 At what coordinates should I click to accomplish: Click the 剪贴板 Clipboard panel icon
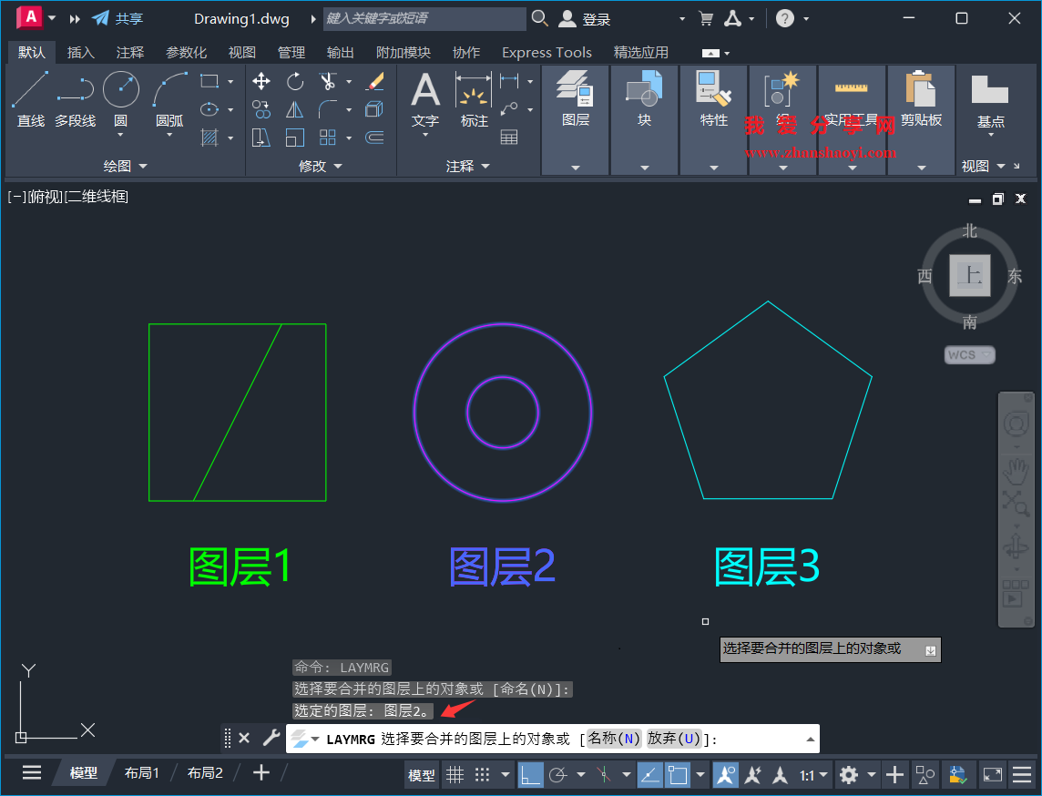click(923, 91)
